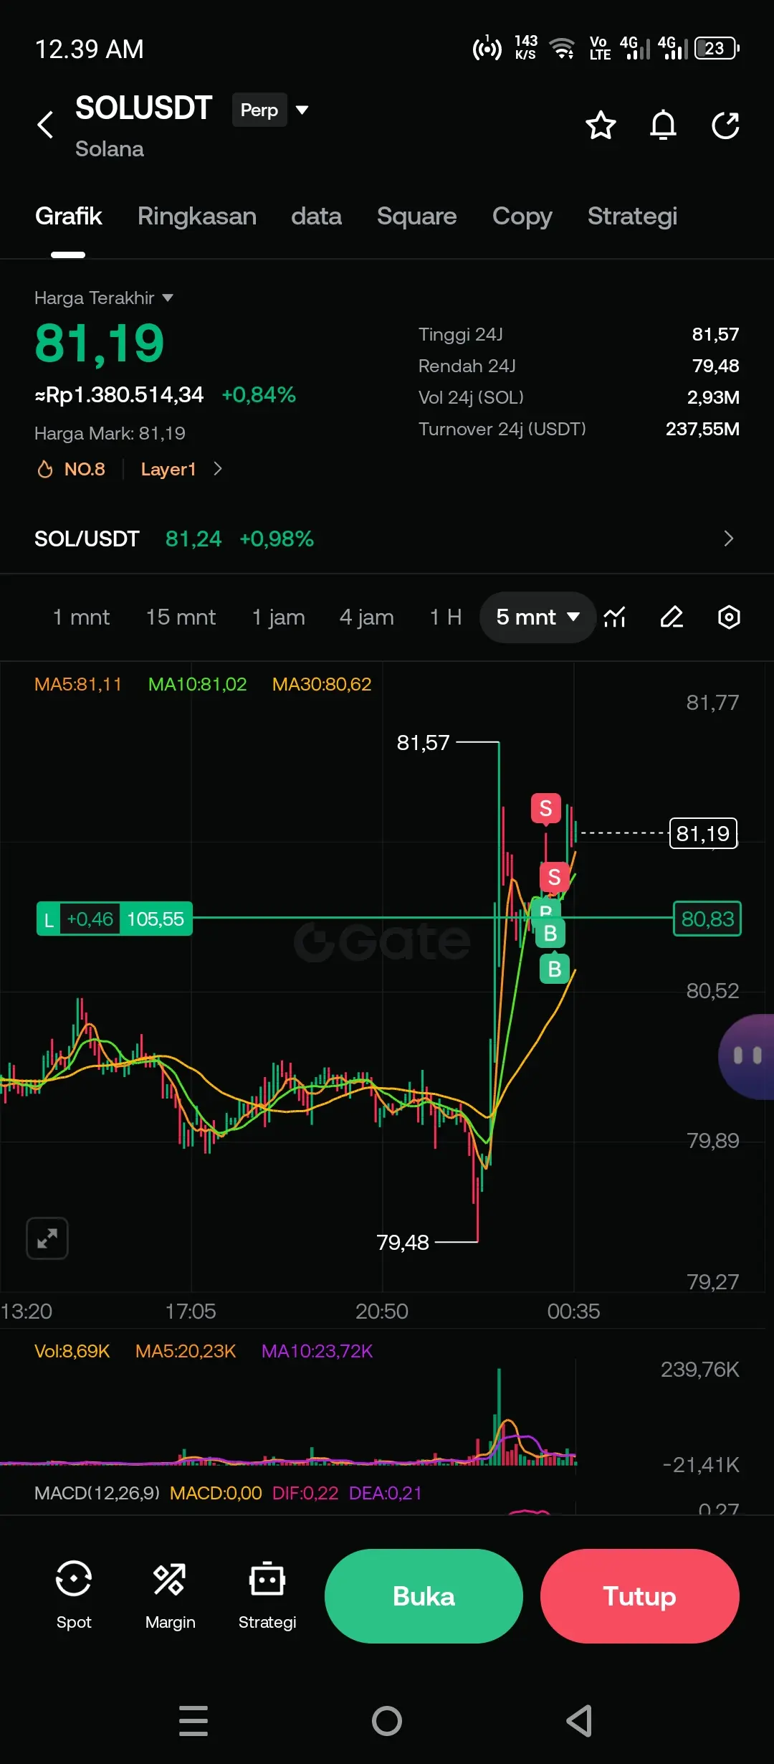Open Spot trading shortcut
Screen dimensions: 774x1764
(x=74, y=1595)
